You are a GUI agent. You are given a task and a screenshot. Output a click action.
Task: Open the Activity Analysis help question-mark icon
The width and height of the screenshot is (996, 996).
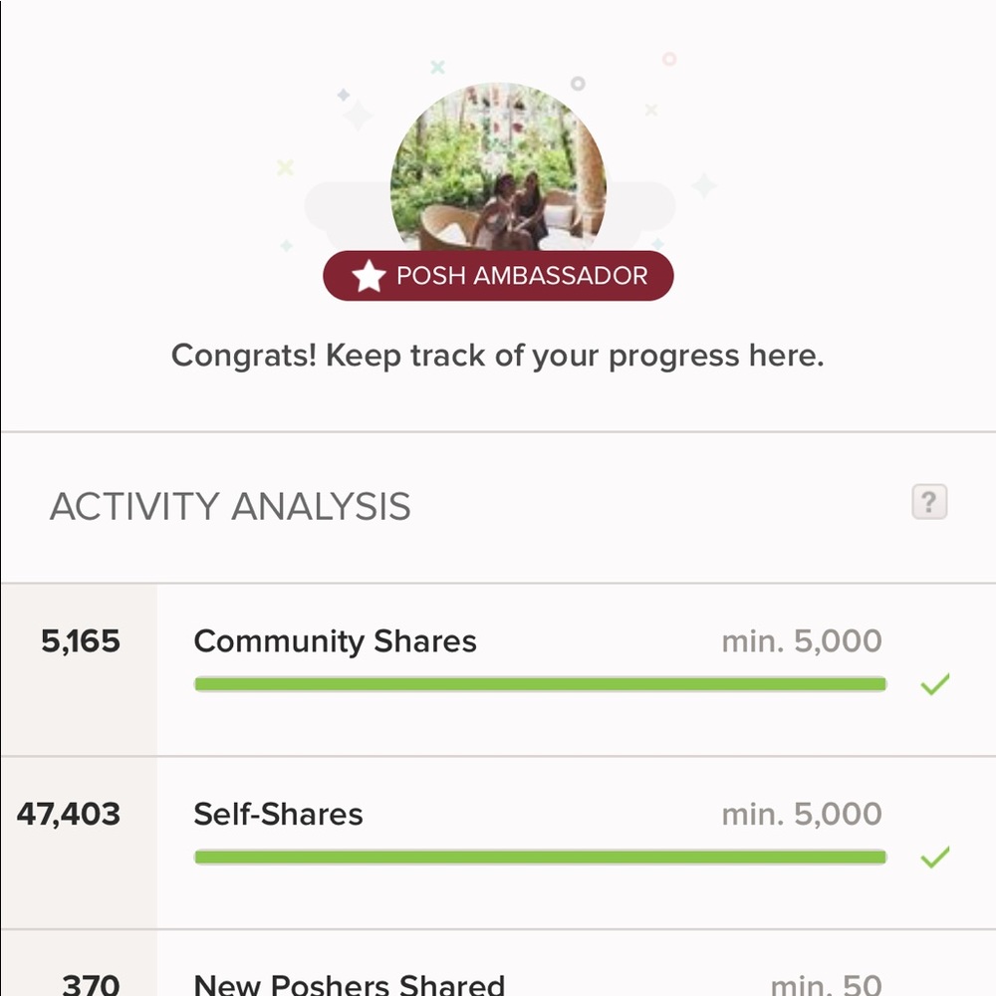pyautogui.click(x=929, y=502)
